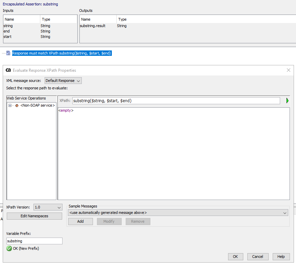Select the 'string' input row
This screenshot has height=265, width=296.
40,26
